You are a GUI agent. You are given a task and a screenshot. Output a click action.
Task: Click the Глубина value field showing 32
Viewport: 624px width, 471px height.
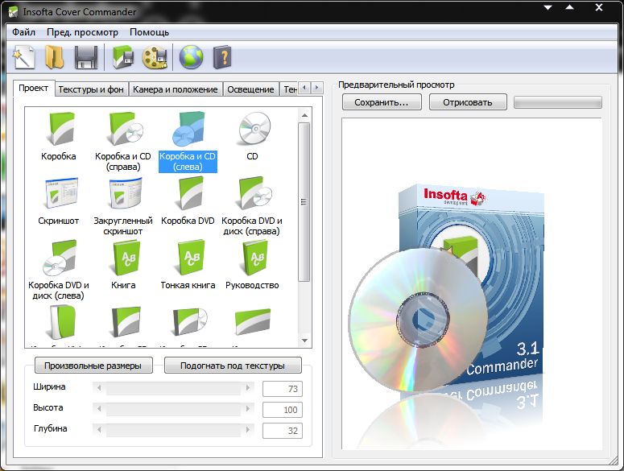(x=283, y=431)
